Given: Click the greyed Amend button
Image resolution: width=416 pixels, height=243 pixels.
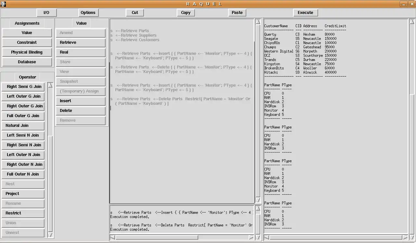Looking at the screenshot, I should [81, 33].
